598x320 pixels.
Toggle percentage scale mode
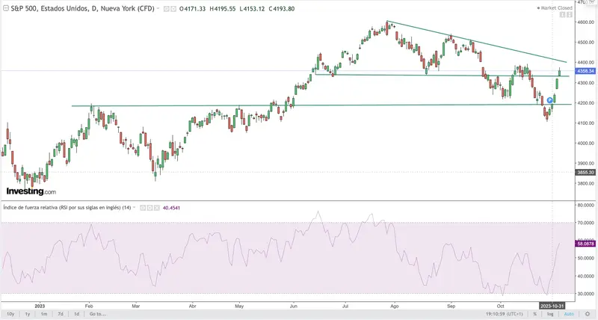534,314
